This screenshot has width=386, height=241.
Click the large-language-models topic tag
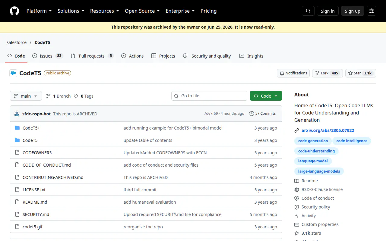[319, 171]
